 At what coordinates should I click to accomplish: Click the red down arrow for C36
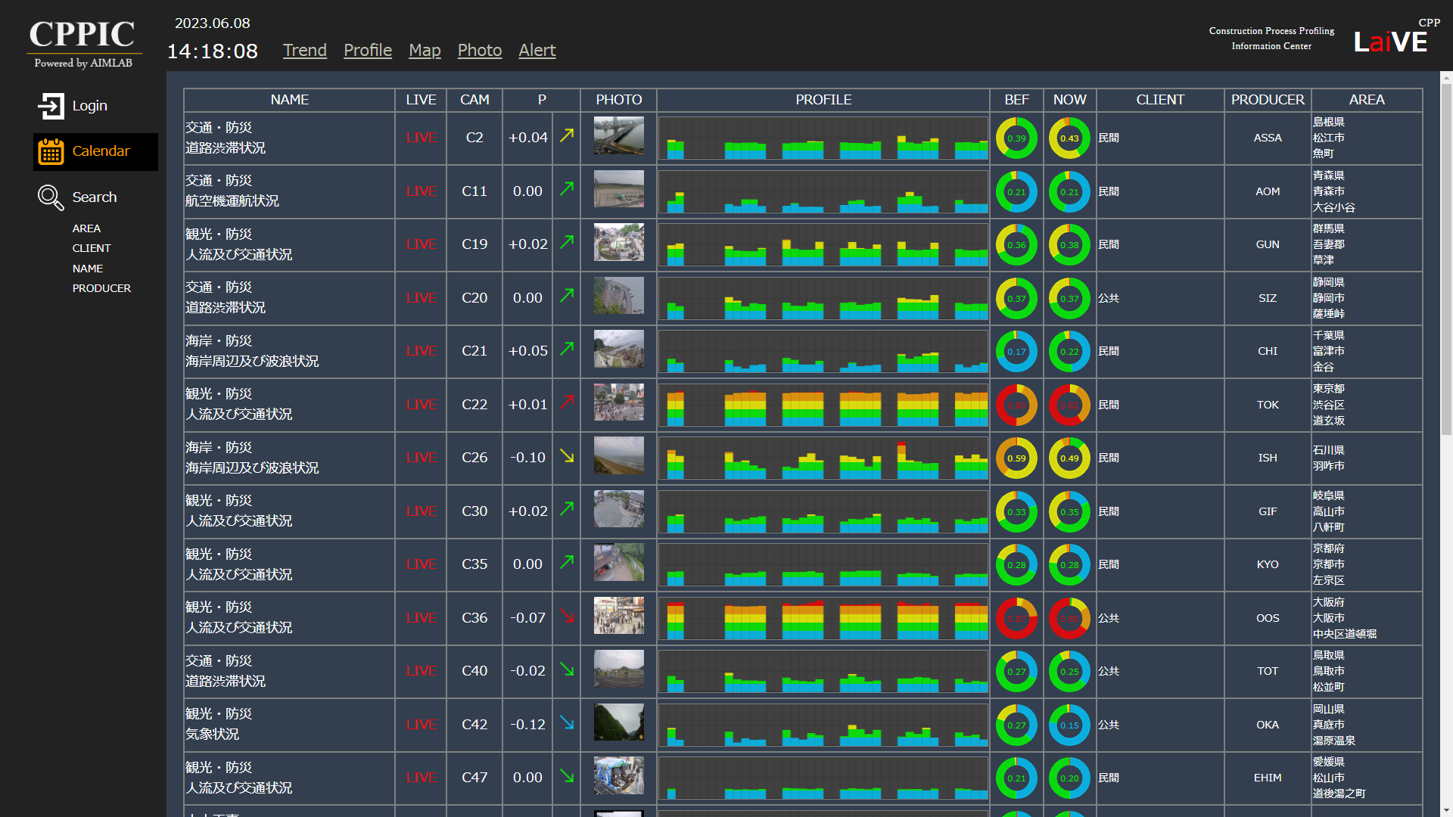tap(567, 616)
